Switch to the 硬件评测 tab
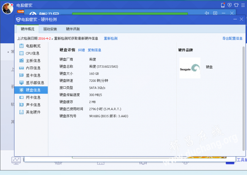The width and height of the screenshot is (247, 175). 73,29
